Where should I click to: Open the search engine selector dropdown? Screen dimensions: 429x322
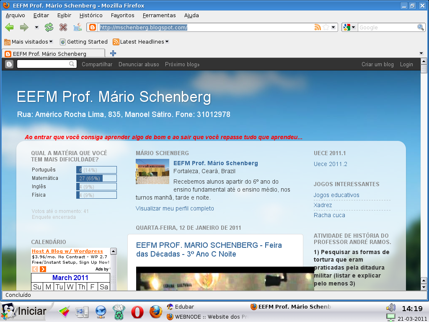(x=349, y=27)
